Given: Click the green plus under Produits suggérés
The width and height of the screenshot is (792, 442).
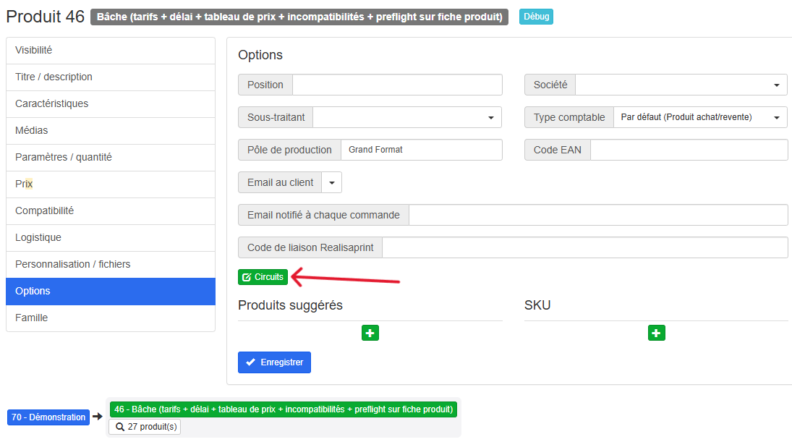Looking at the screenshot, I should click(370, 333).
